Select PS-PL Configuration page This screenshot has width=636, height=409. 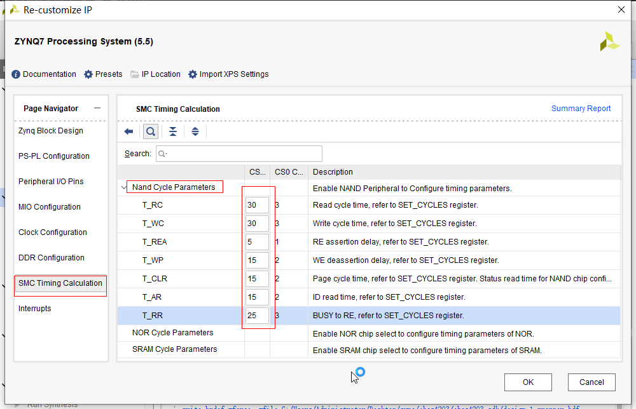pyautogui.click(x=54, y=156)
